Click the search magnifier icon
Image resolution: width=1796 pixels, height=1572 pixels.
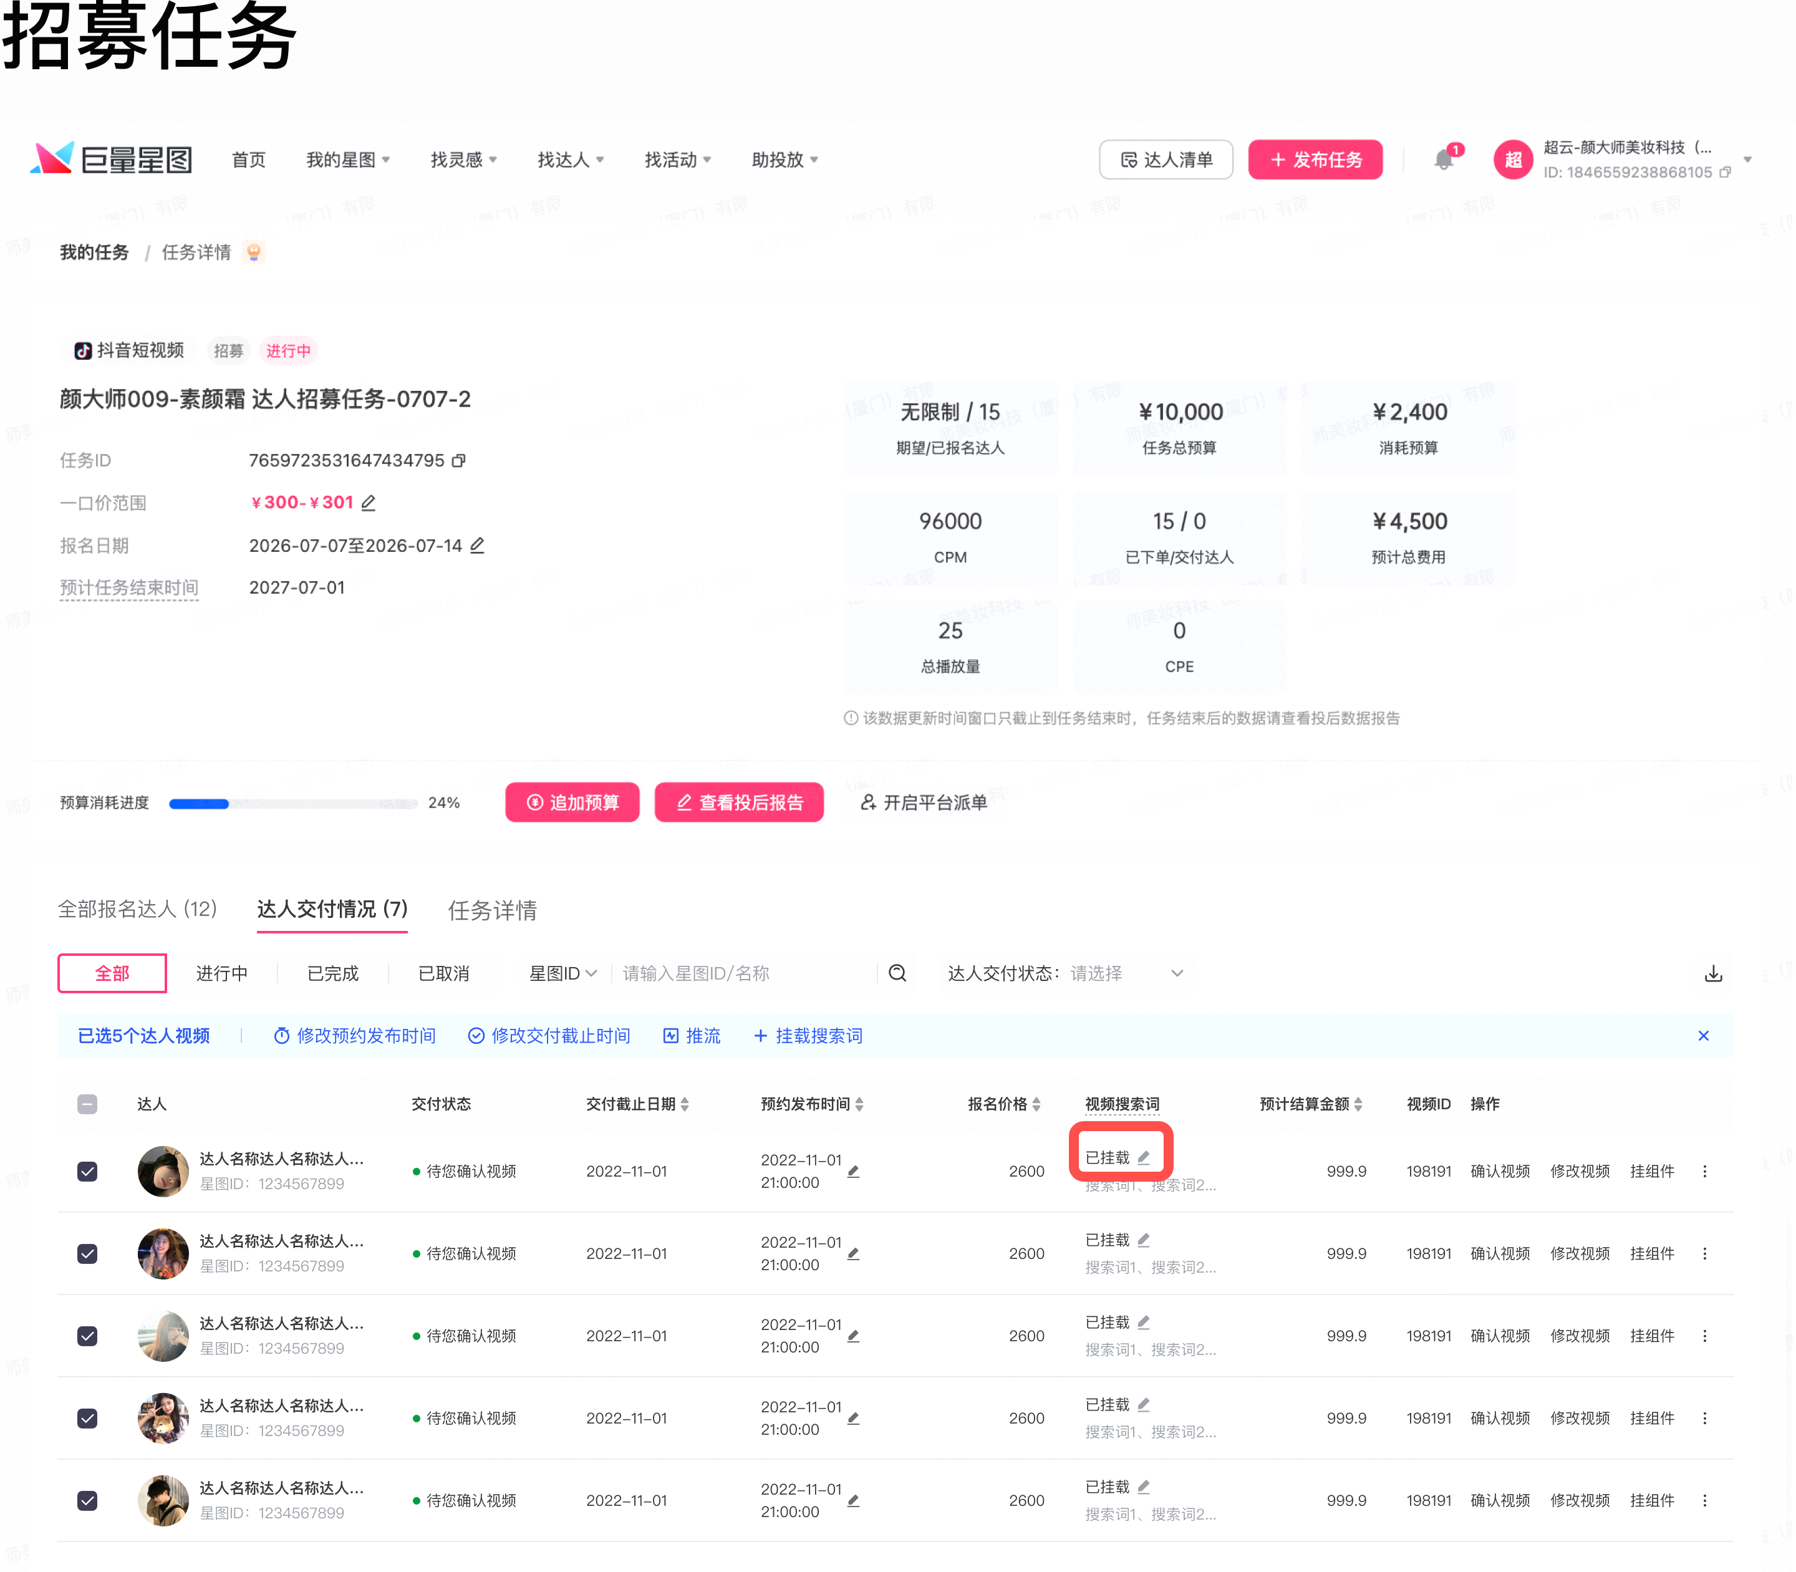pos(897,973)
